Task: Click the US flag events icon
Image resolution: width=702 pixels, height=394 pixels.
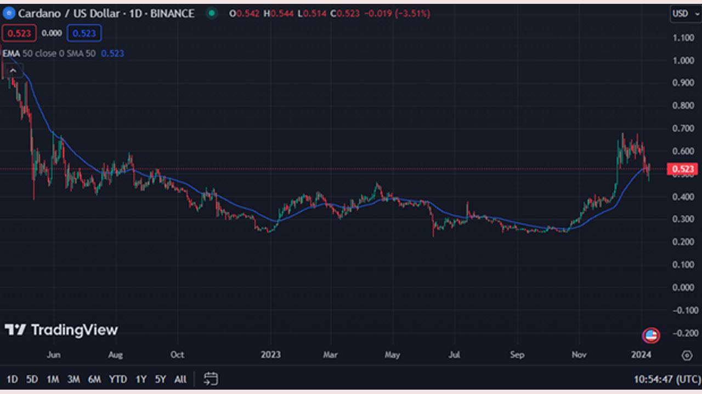Action: pos(651,335)
